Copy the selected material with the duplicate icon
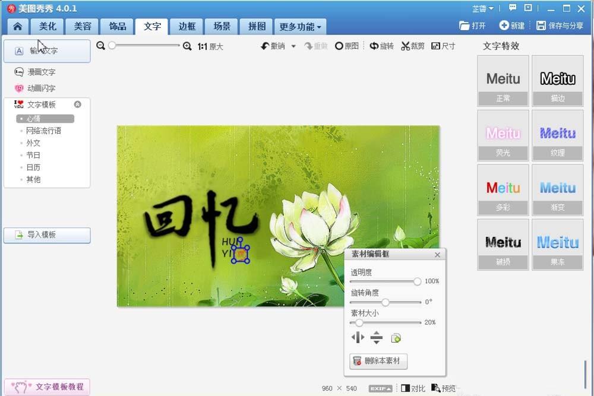The height and width of the screenshot is (396, 594). click(x=396, y=337)
